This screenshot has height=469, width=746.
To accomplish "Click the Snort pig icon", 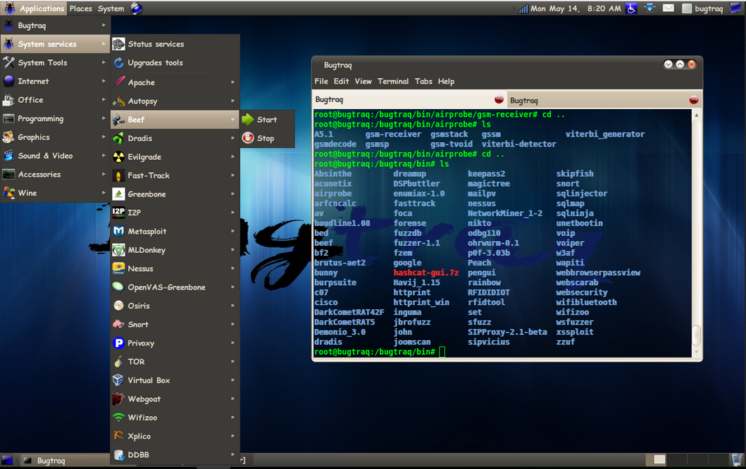I will pyautogui.click(x=118, y=324).
